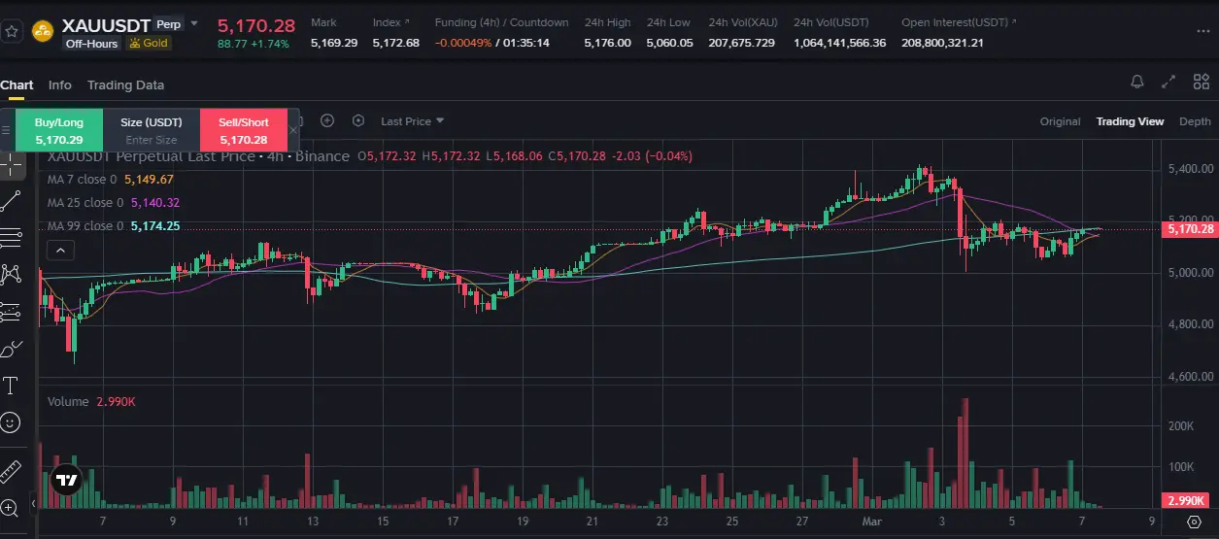Open price-scale settings gear at bottom right
Viewport: 1219px width, 539px height.
[x=1194, y=522]
